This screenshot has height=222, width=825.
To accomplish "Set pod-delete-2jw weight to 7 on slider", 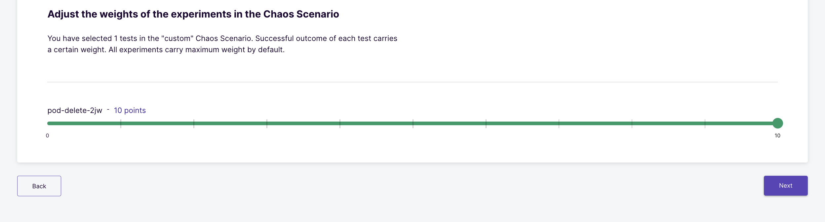I will (559, 124).
